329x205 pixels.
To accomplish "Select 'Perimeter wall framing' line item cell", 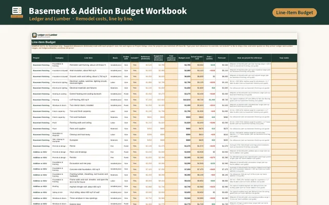I will (x=88, y=65).
